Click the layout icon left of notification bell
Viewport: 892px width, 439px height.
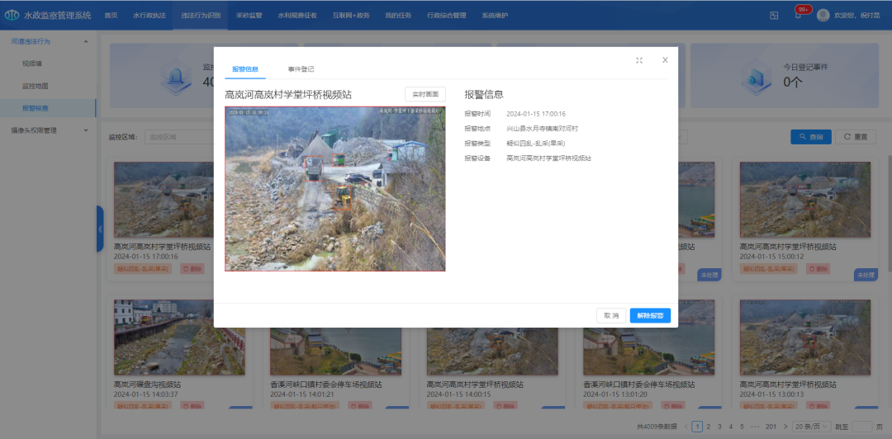pos(774,15)
